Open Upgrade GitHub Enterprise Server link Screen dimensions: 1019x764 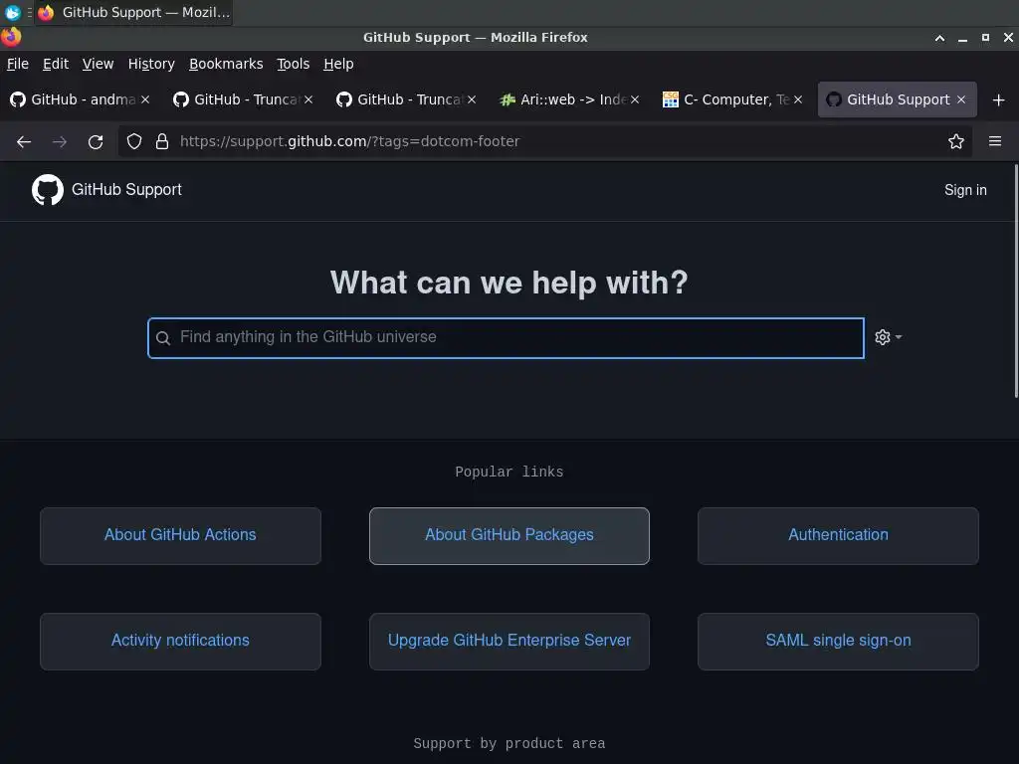pos(509,642)
